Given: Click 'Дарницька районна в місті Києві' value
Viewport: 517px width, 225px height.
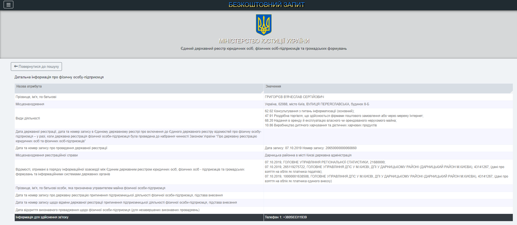Looking at the screenshot, I should point(308,155).
